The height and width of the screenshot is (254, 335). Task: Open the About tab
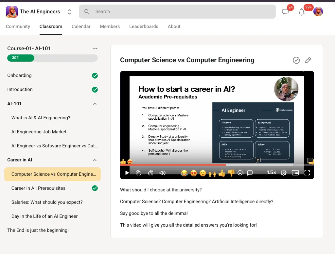coord(174,26)
